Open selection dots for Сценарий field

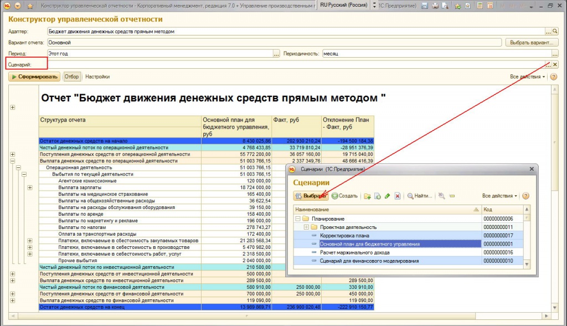click(548, 64)
